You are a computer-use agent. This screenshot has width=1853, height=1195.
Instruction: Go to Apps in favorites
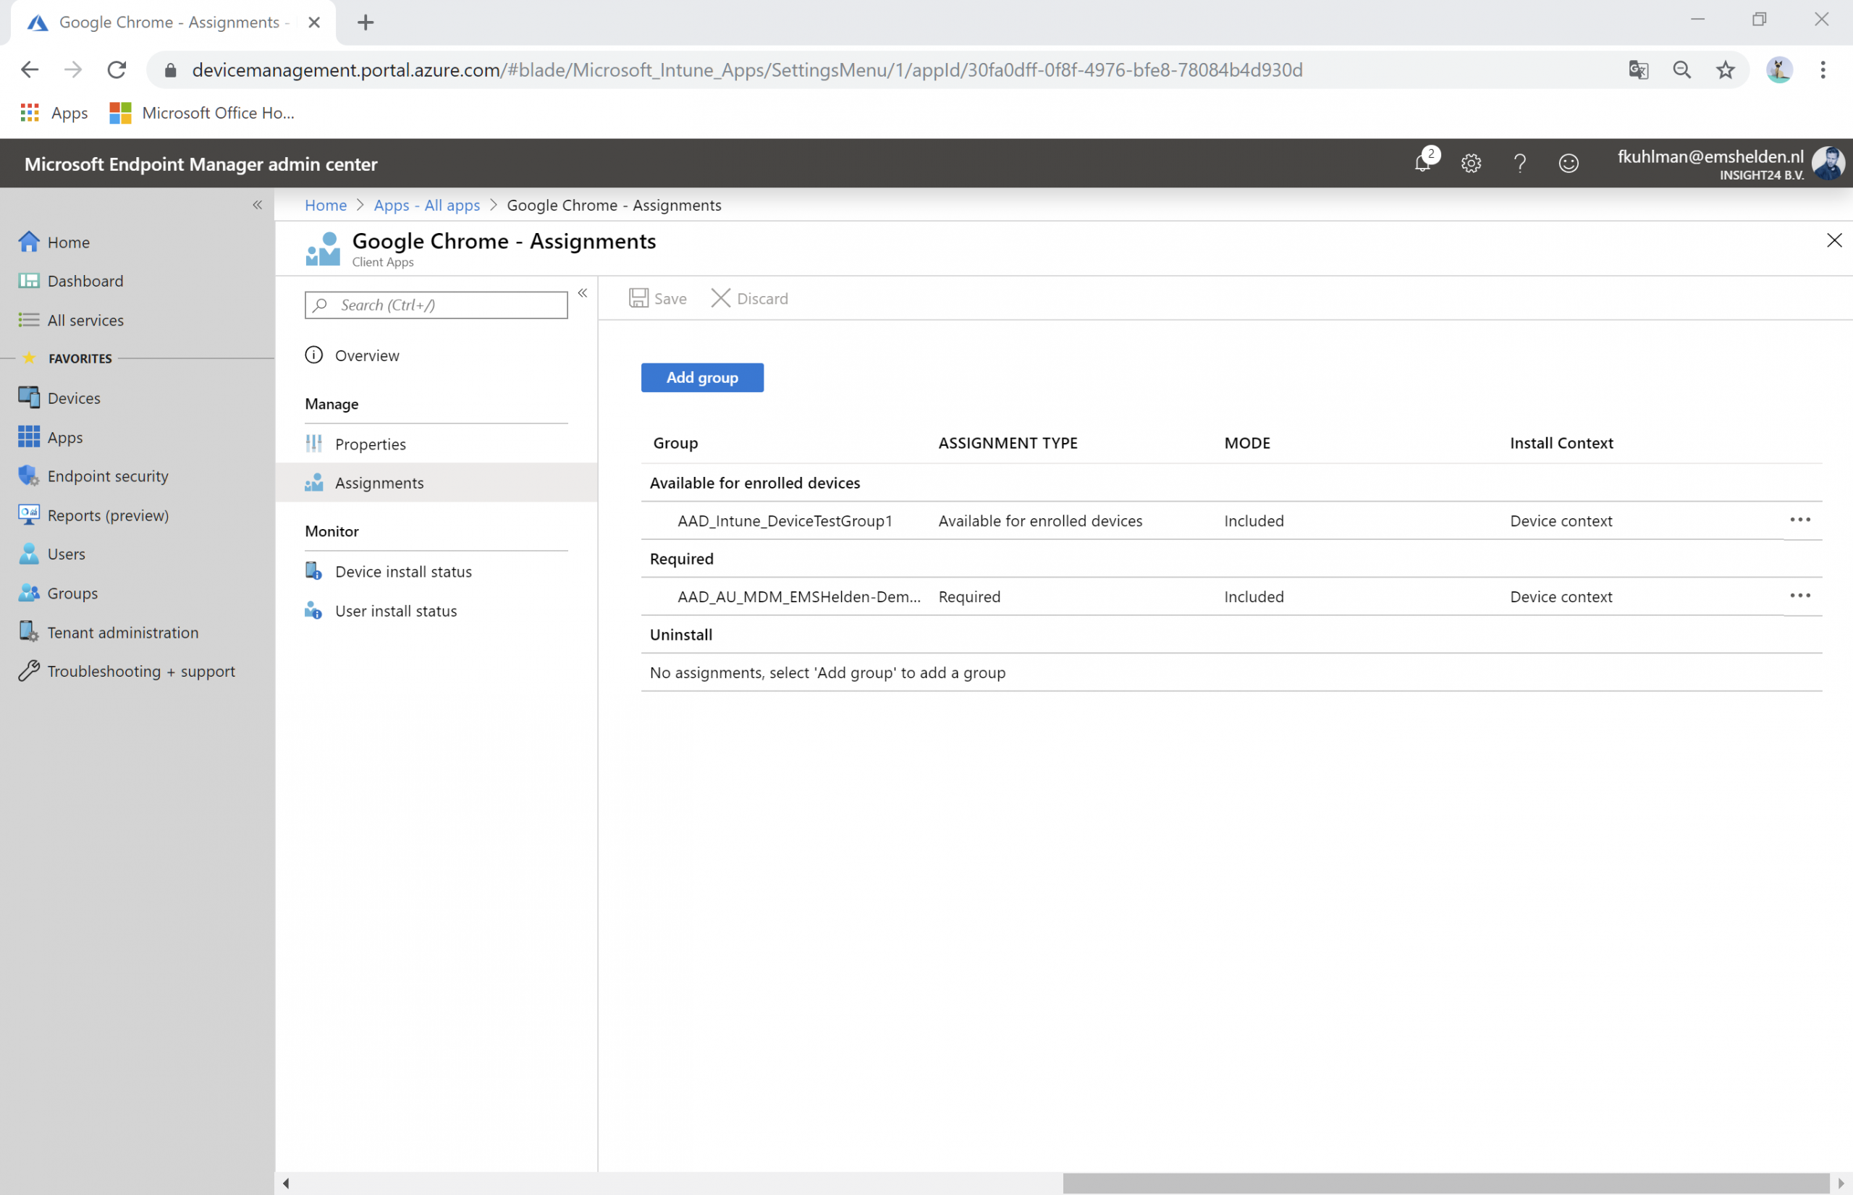[64, 438]
